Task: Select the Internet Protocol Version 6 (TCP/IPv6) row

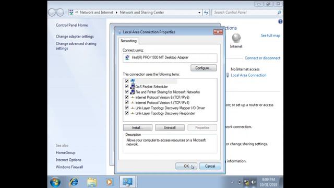Action: (162, 97)
